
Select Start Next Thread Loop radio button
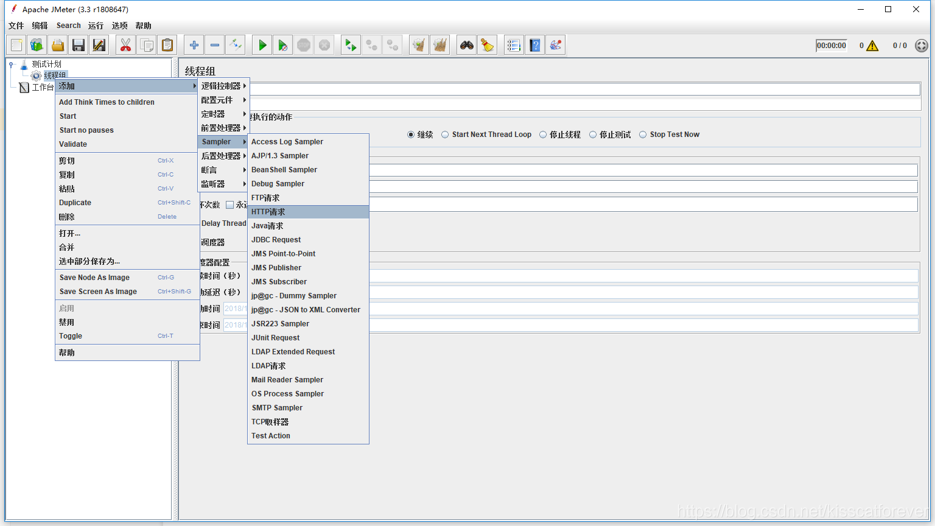(x=445, y=135)
